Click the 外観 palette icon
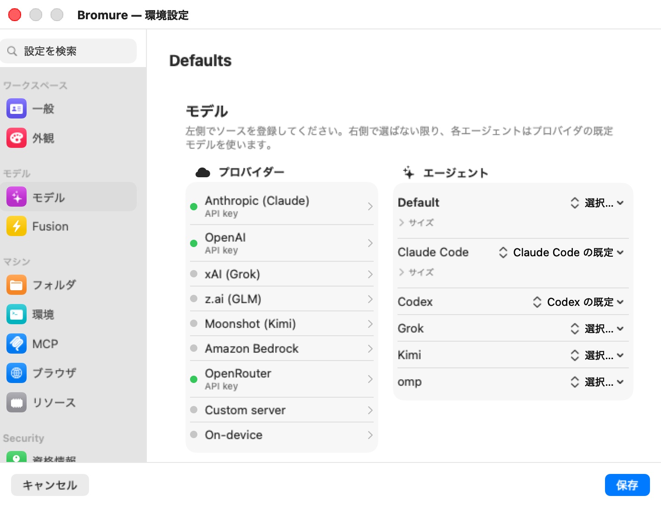Viewport: 661px width, 507px height. (17, 138)
